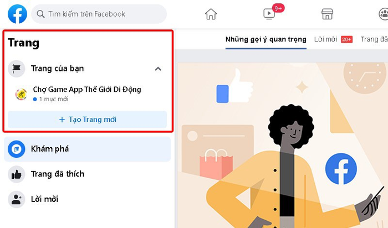Switch to the Lời mời tab
This screenshot has width=388, height=228.
(x=333, y=39)
